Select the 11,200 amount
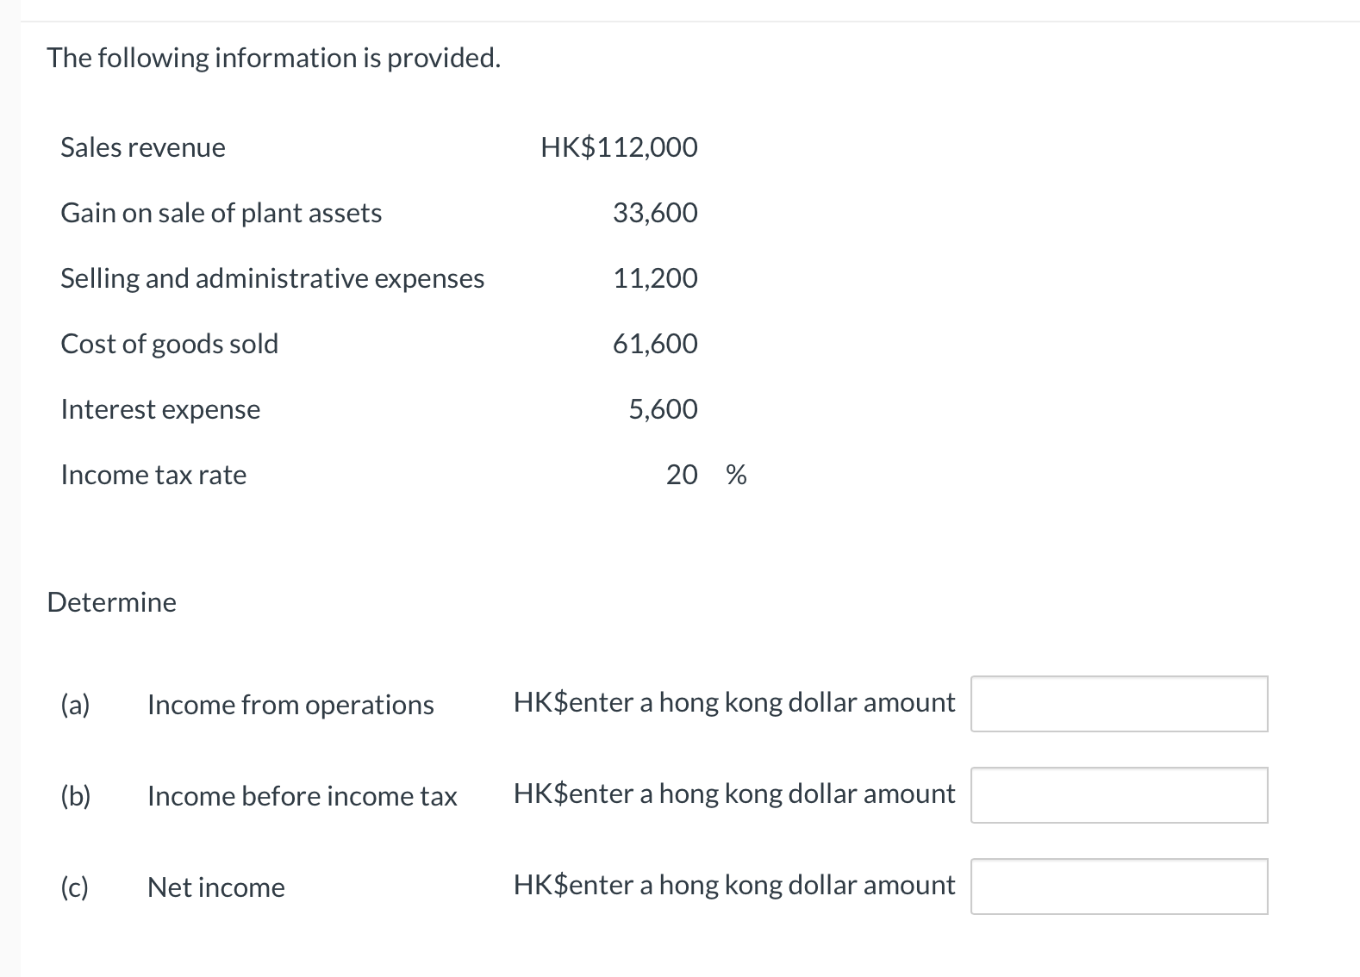This screenshot has width=1360, height=977. click(x=655, y=278)
